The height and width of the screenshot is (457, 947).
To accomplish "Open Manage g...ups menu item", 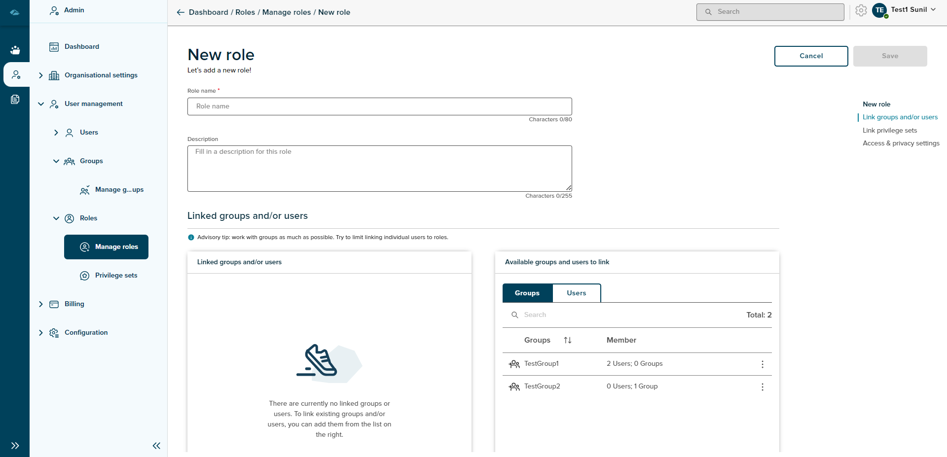I will coord(119,190).
